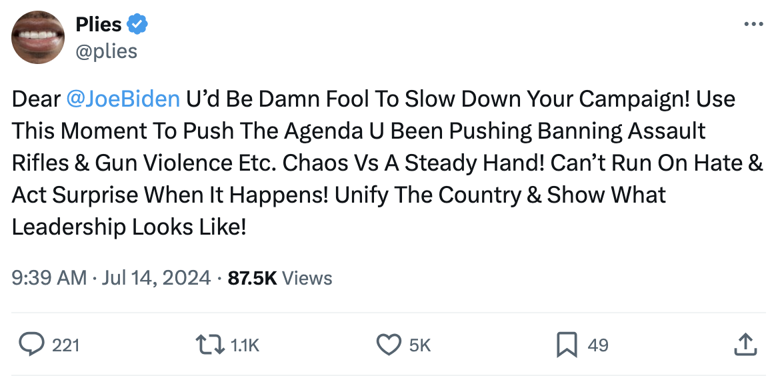Click the word Views after the count
This screenshot has width=780, height=376.
coord(307,277)
